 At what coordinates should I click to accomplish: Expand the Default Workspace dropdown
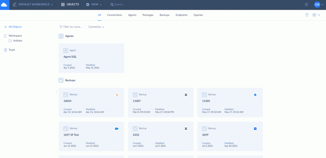pyautogui.click(x=33, y=5)
